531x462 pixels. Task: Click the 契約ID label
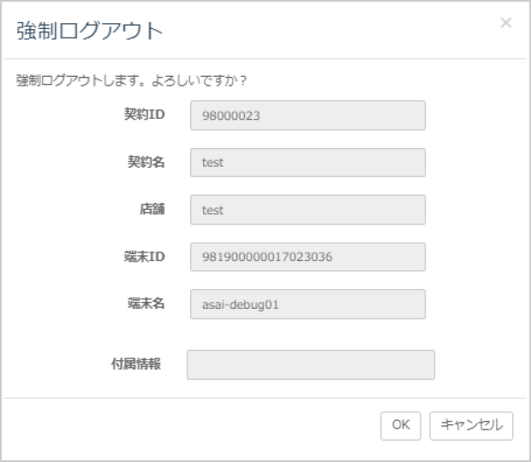(x=144, y=115)
